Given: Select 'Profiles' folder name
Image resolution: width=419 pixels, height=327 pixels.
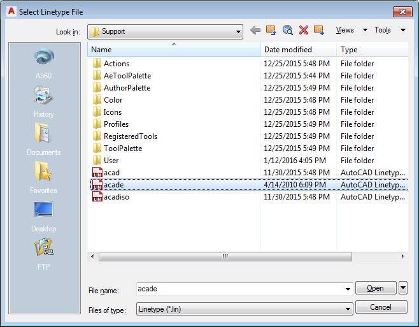Looking at the screenshot, I should pos(117,124).
